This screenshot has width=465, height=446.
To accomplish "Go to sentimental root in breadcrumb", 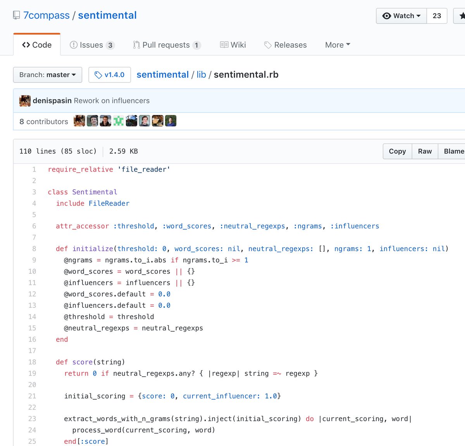I will pyautogui.click(x=163, y=74).
